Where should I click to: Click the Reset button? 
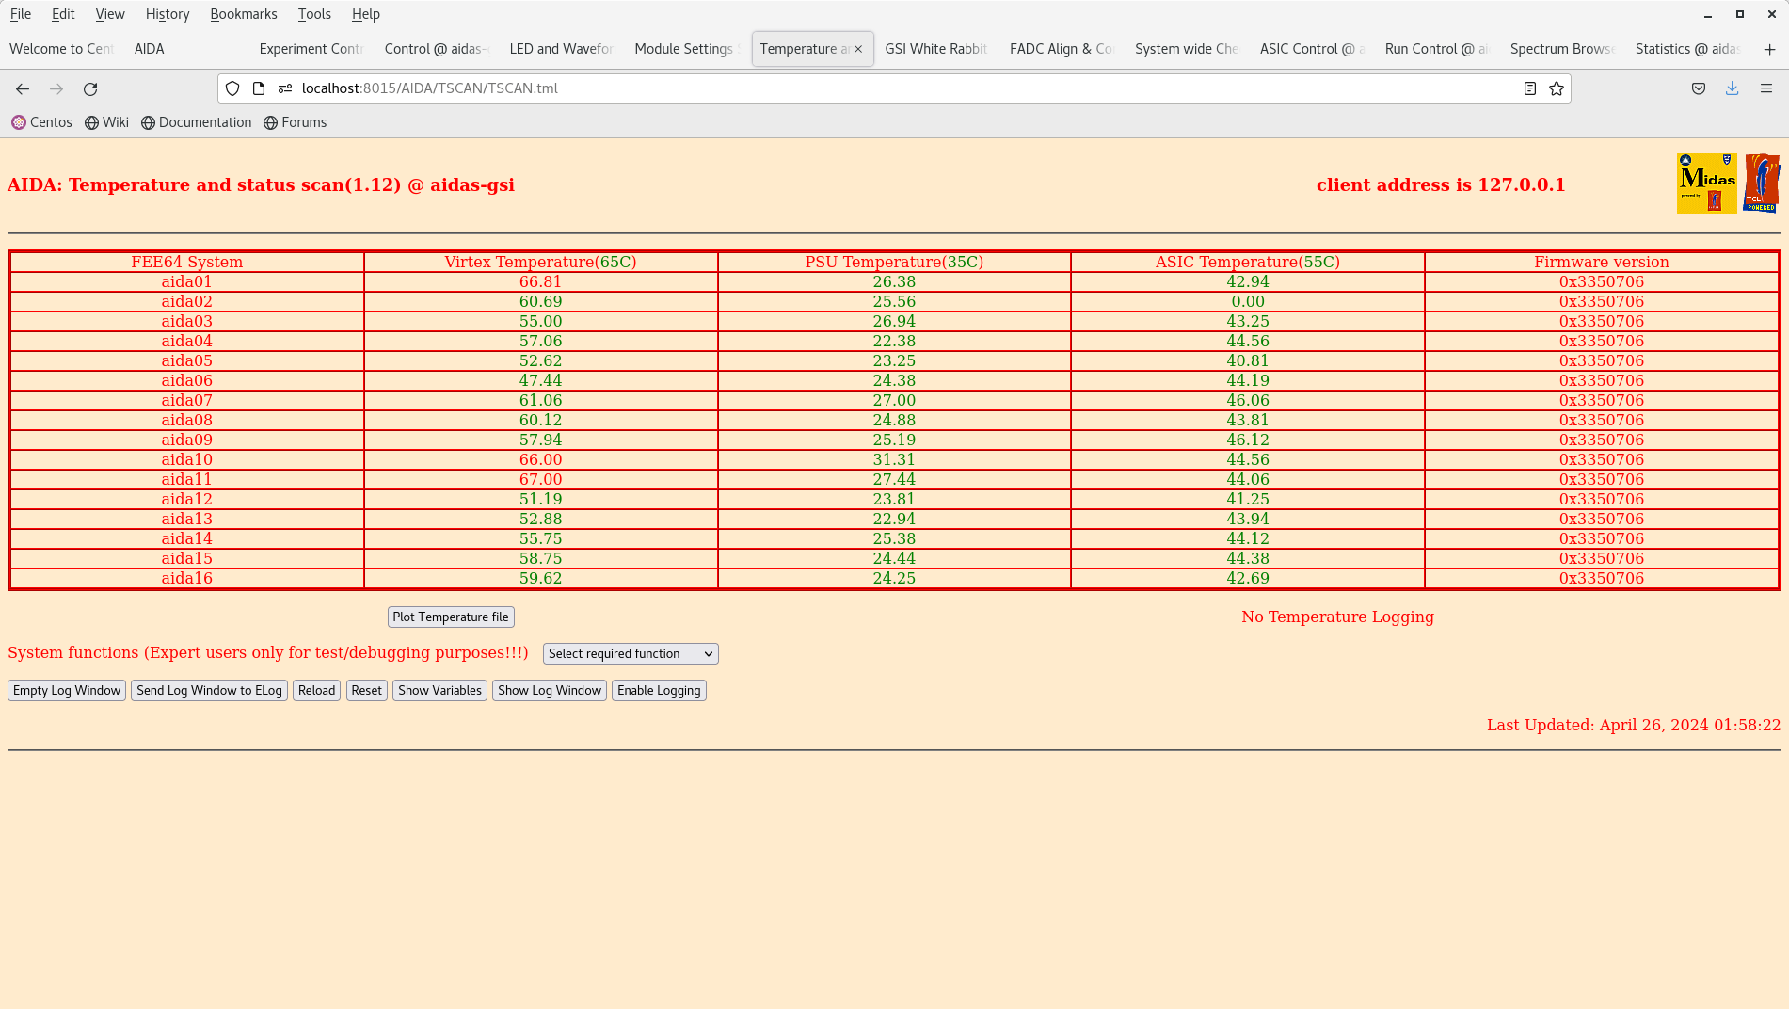[x=367, y=691]
